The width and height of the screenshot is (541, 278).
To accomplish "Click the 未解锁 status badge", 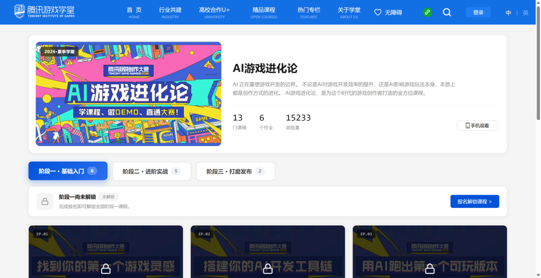I will pyautogui.click(x=108, y=196).
